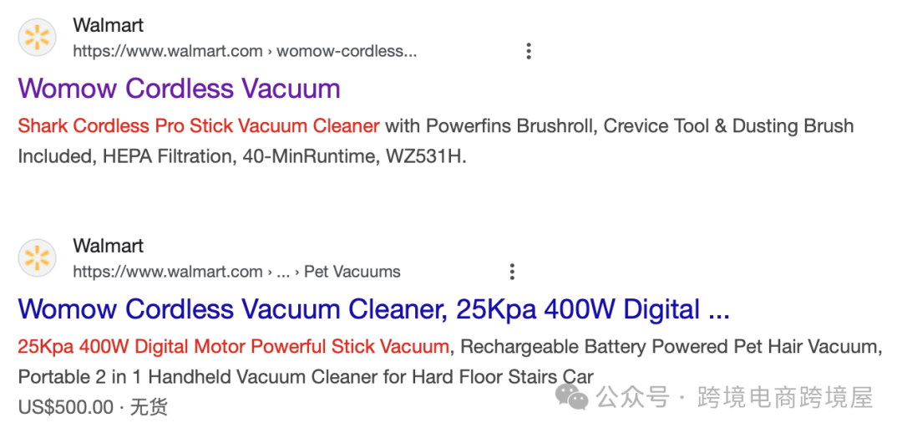
Task: Click the Walmart site name on second result
Action: tap(108, 246)
